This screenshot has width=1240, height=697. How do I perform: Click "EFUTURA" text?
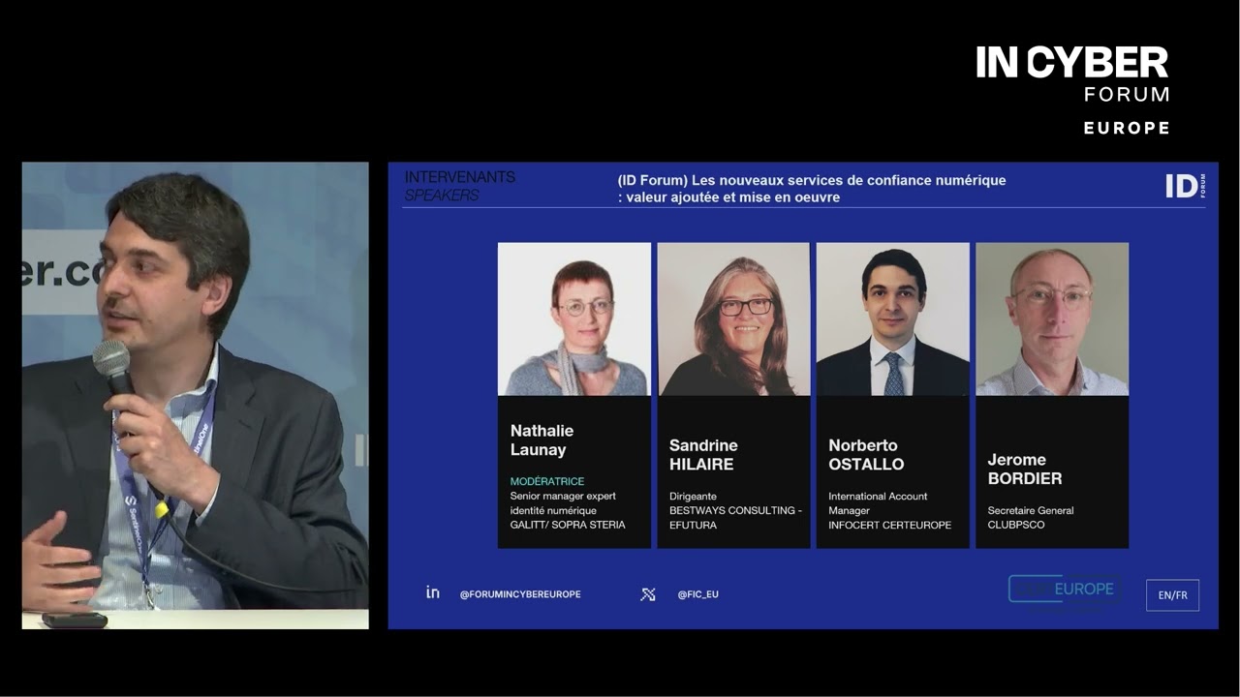pyautogui.click(x=693, y=525)
